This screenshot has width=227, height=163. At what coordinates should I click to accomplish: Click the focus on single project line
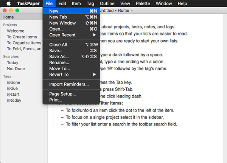click(115, 117)
